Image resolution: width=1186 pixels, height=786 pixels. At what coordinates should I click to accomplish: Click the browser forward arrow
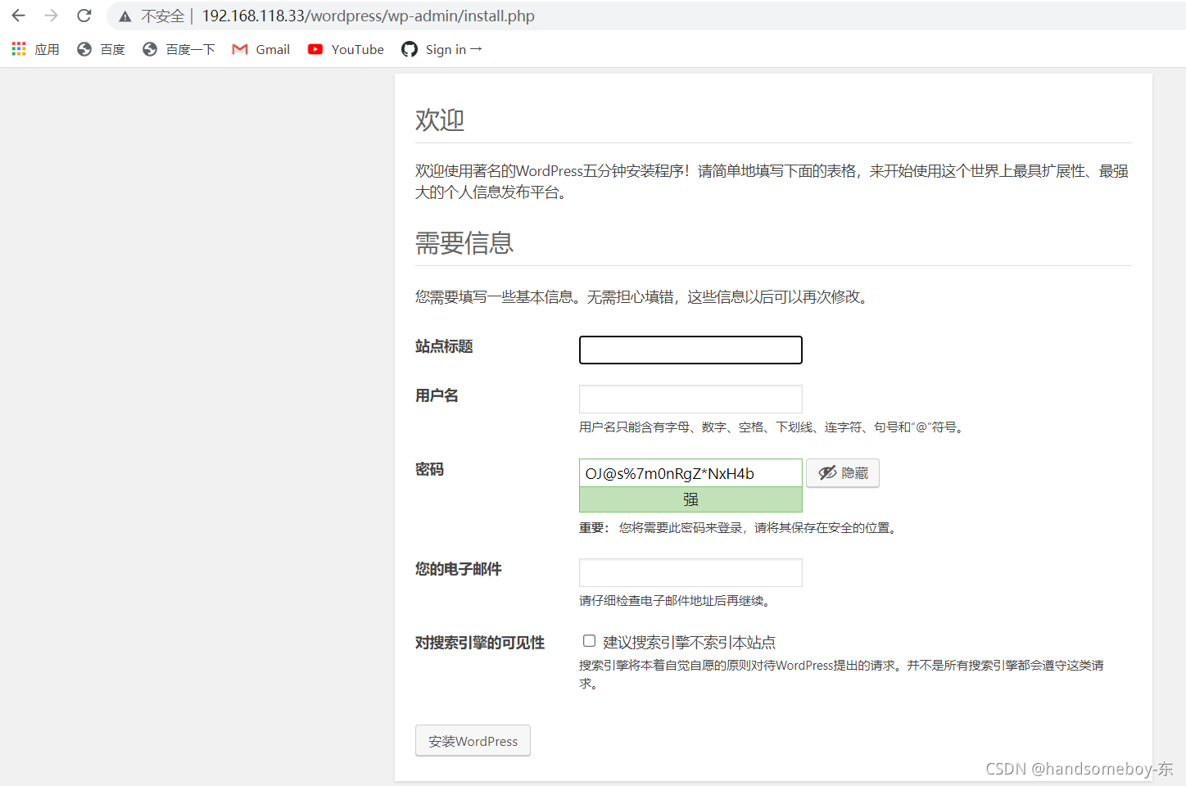[51, 16]
